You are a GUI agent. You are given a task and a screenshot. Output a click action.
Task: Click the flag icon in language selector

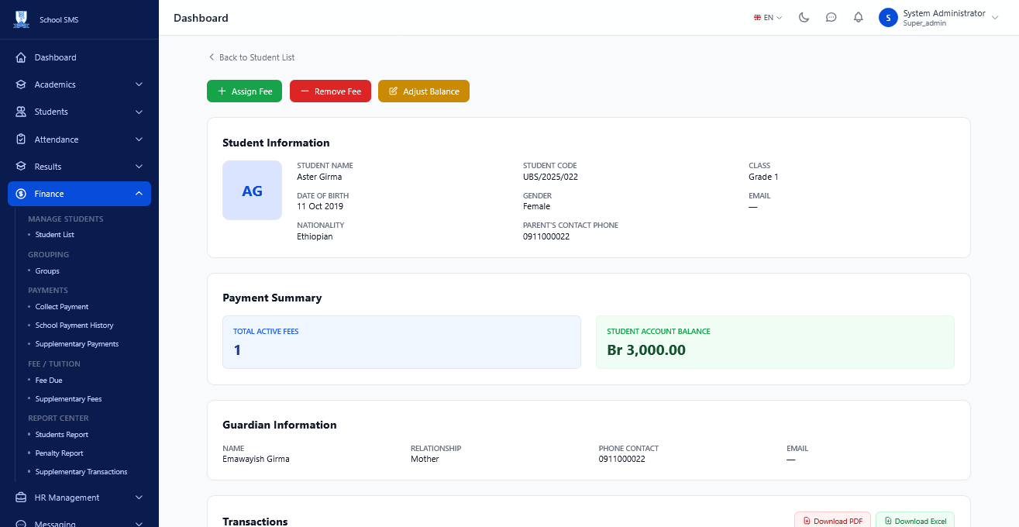757,18
